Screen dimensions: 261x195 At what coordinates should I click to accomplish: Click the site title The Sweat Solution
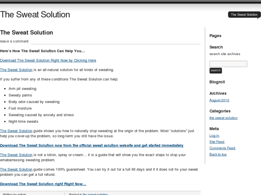click(x=35, y=14)
